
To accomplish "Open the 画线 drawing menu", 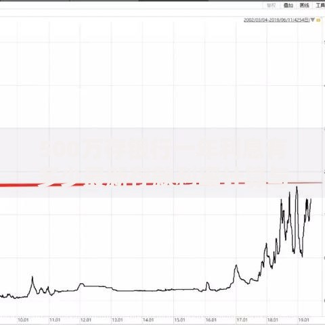I will tap(304, 5).
